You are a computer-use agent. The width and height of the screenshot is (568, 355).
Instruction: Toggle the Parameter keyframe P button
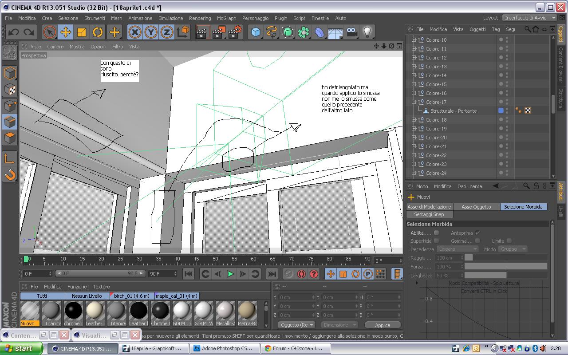pyautogui.click(x=368, y=274)
